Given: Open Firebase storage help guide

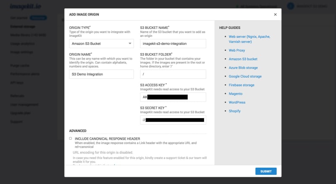Looking at the screenshot, I should point(241,85).
